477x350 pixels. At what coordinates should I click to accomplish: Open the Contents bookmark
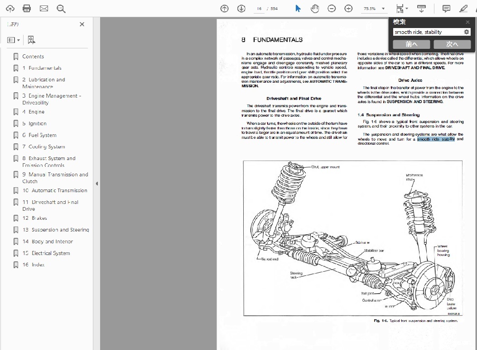pos(33,57)
